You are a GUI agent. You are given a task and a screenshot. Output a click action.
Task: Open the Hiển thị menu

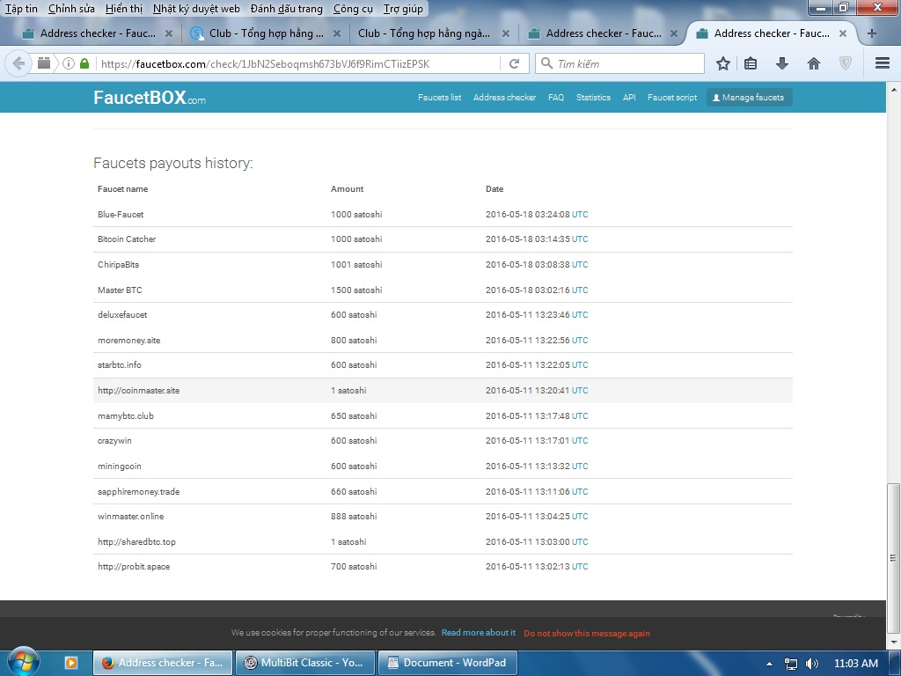point(123,9)
